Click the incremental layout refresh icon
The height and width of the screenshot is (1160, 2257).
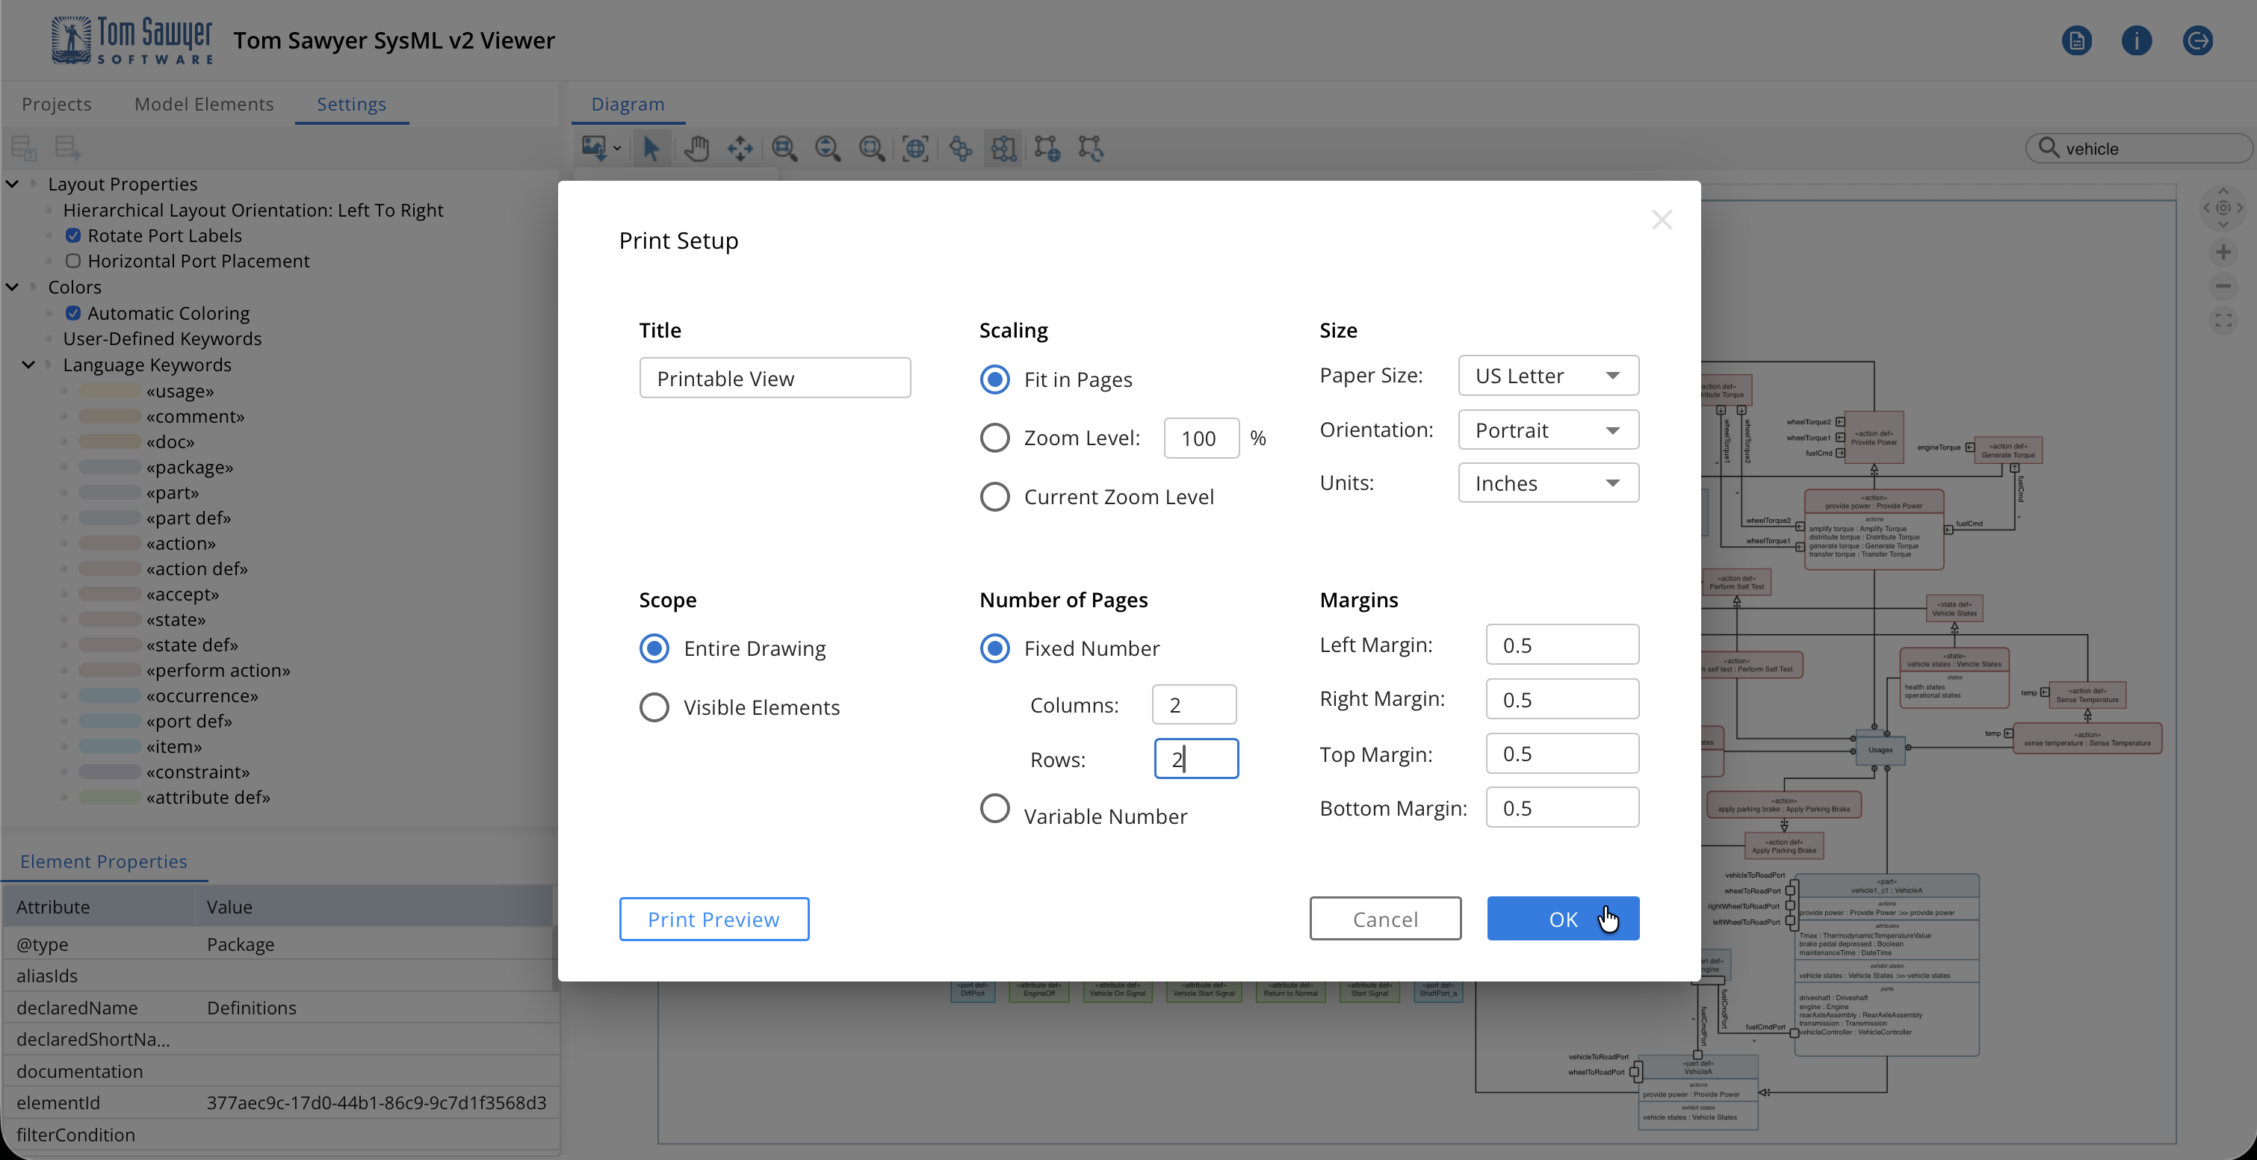point(1091,148)
